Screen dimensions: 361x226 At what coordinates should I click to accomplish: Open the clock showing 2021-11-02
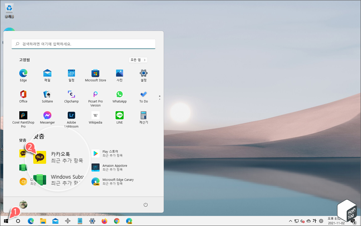point(336,221)
